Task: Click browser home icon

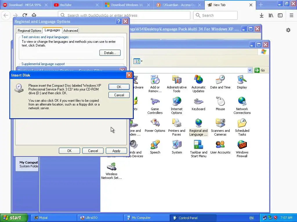Action: [x=34, y=15]
